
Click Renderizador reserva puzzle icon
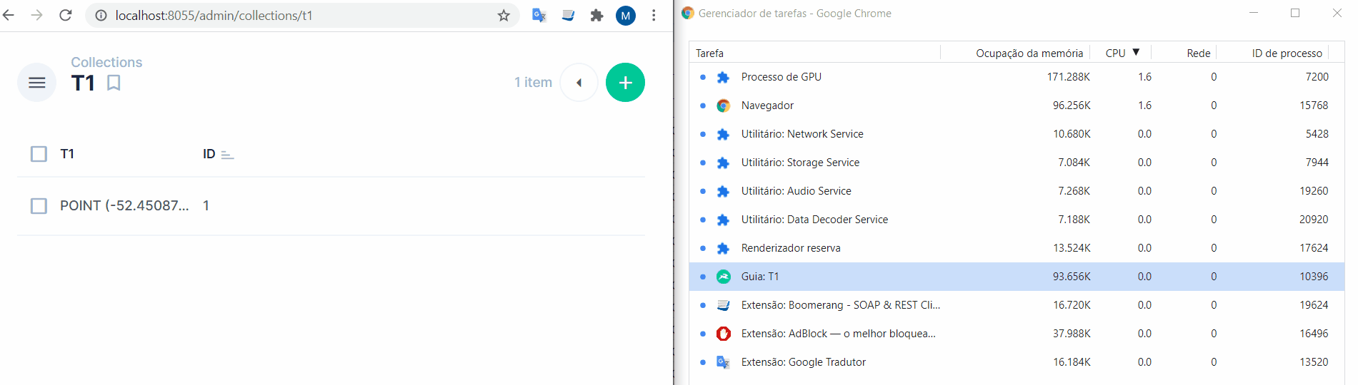723,248
